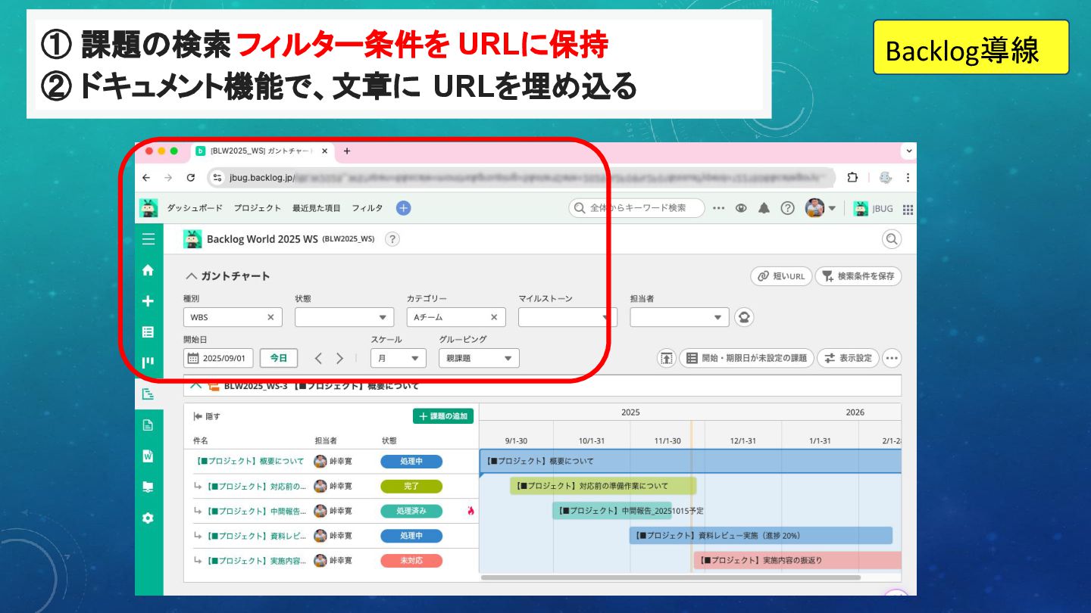Open the 表示設定 button
The height and width of the screenshot is (613, 1091).
[x=848, y=358]
